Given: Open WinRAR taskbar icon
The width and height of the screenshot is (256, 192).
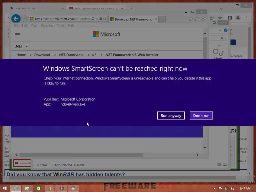Looking at the screenshot, I should pos(61,188).
